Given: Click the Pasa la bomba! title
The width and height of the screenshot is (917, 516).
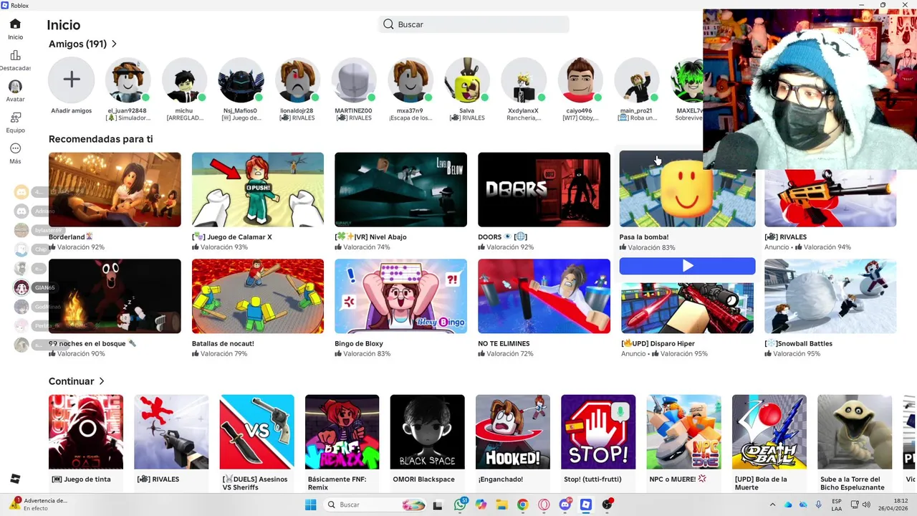Looking at the screenshot, I should coord(644,237).
